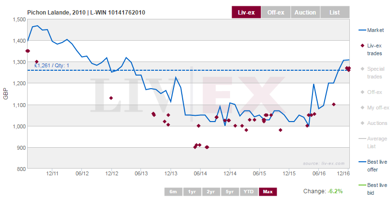The height and width of the screenshot is (201, 391).
Task: Choose the 5yr time range
Action: (230, 191)
